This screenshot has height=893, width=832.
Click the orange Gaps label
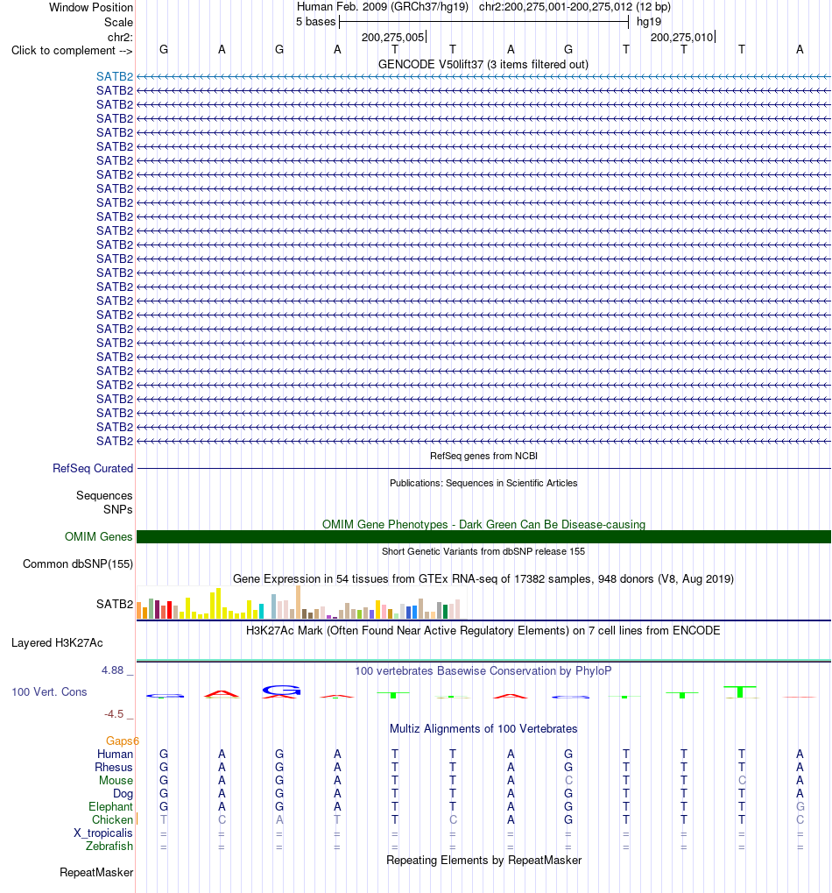coord(123,741)
